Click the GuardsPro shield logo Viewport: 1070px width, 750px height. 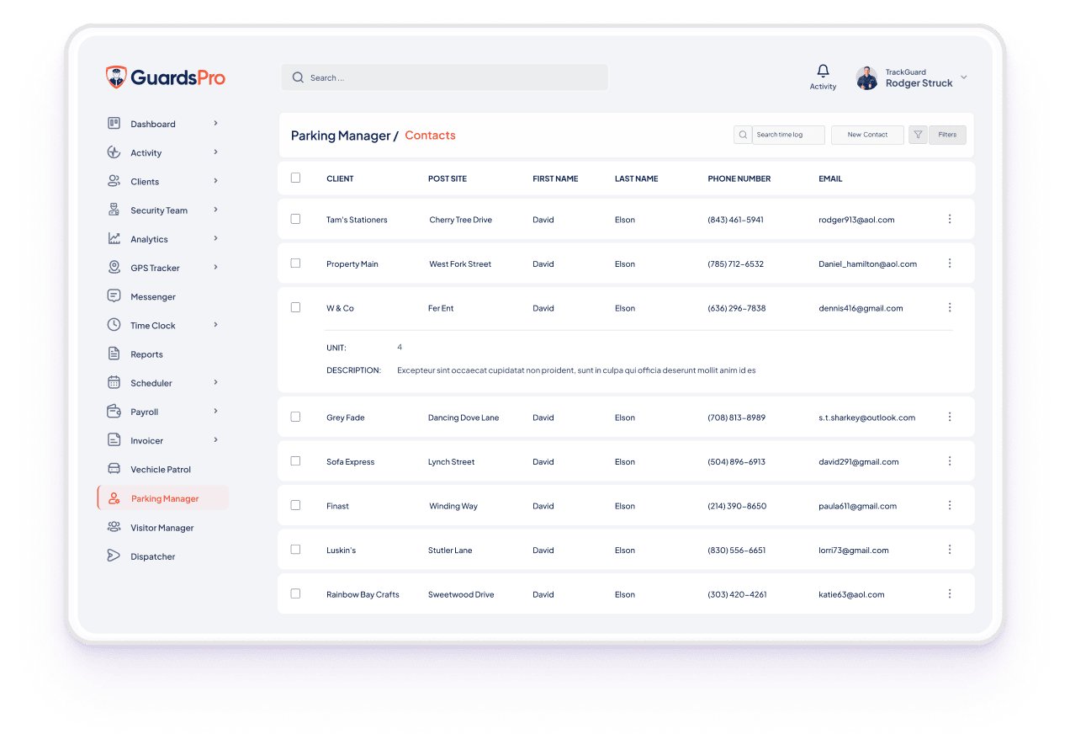click(116, 77)
